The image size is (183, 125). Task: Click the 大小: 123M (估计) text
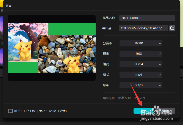pyautogui.click(x=53, y=111)
